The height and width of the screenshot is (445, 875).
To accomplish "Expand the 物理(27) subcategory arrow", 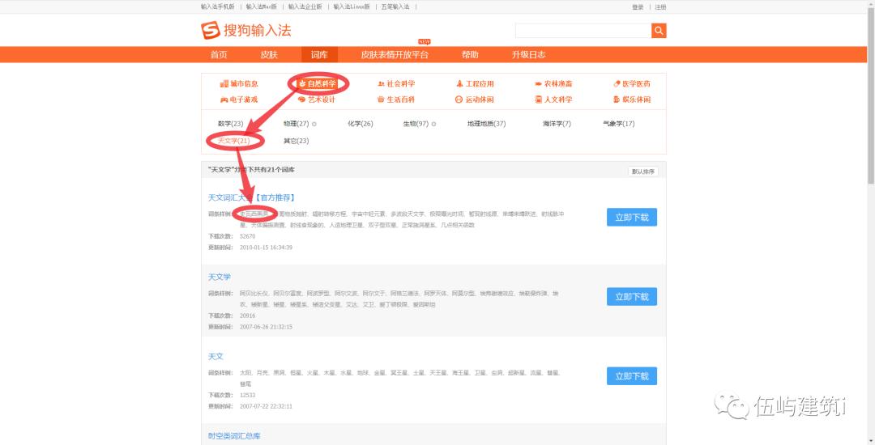I will point(314,124).
